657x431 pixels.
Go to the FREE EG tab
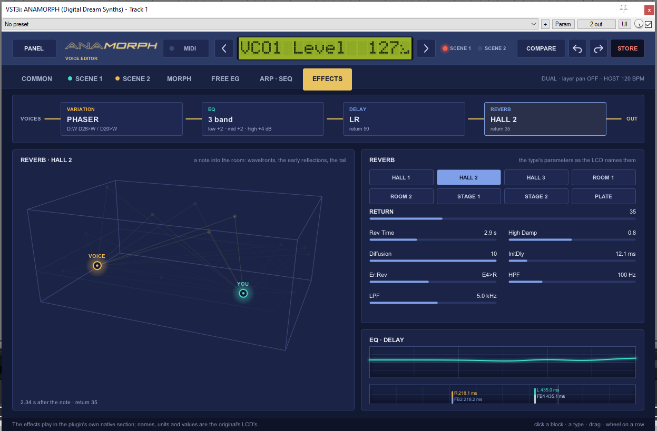coord(225,79)
